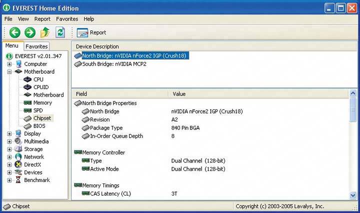360x213 pixels.
Task: Click the Chipset icon in status bar
Action: pyautogui.click(x=7, y=206)
